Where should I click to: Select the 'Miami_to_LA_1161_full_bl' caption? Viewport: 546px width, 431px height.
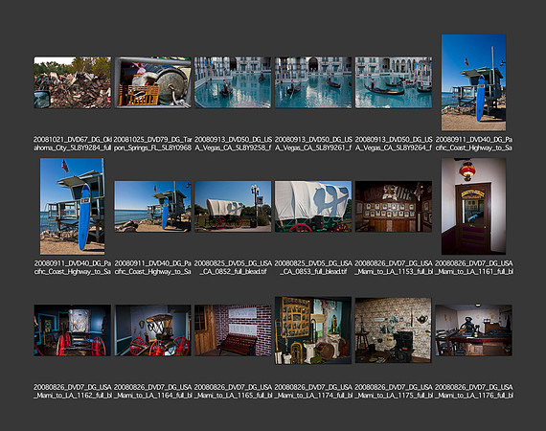[x=473, y=267]
